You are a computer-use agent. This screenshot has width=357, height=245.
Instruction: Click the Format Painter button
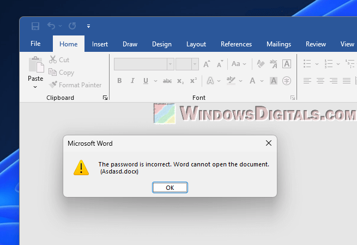(x=75, y=85)
